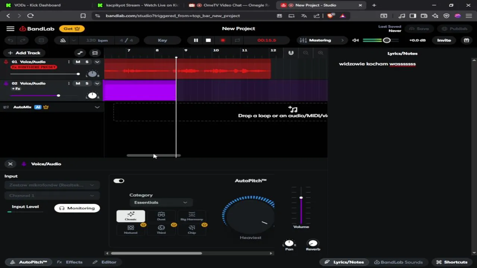Open the metronome dropdown arrow

click(74, 40)
